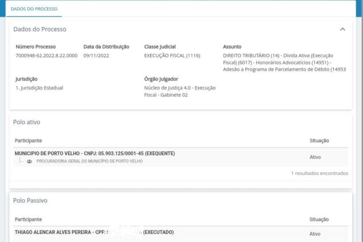Screen dimensions: 363x242
Task: Select Thiago Alencar Alves Pereira executado row
Action: (x=94, y=232)
